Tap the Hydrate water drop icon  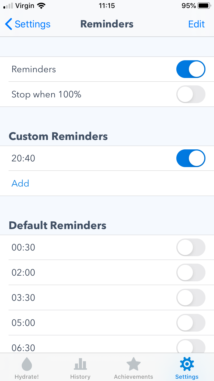pos(27,364)
